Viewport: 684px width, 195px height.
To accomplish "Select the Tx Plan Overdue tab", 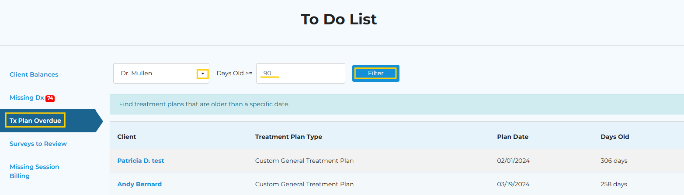I will [x=35, y=121].
